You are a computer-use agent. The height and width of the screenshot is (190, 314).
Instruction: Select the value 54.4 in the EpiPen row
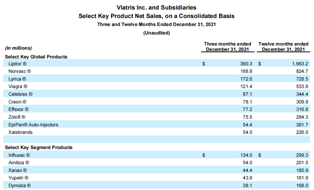247,125
